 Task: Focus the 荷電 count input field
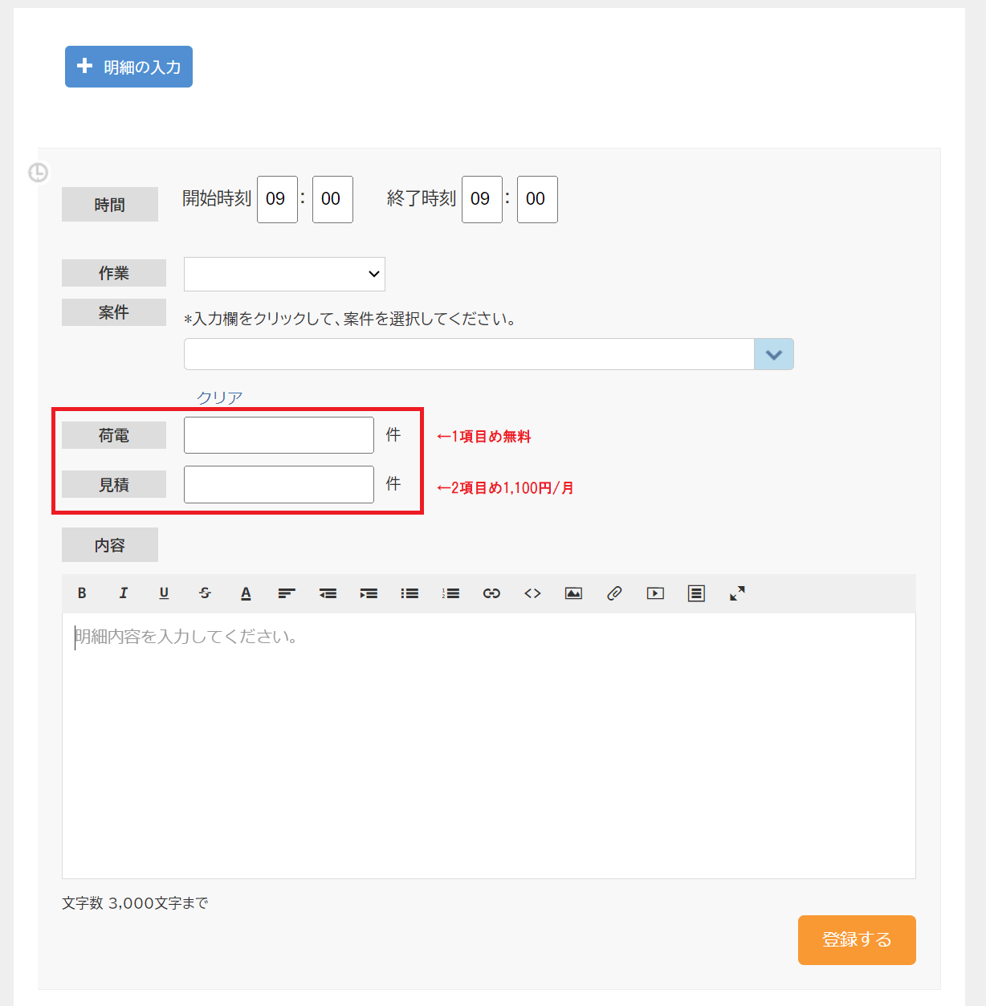click(279, 435)
